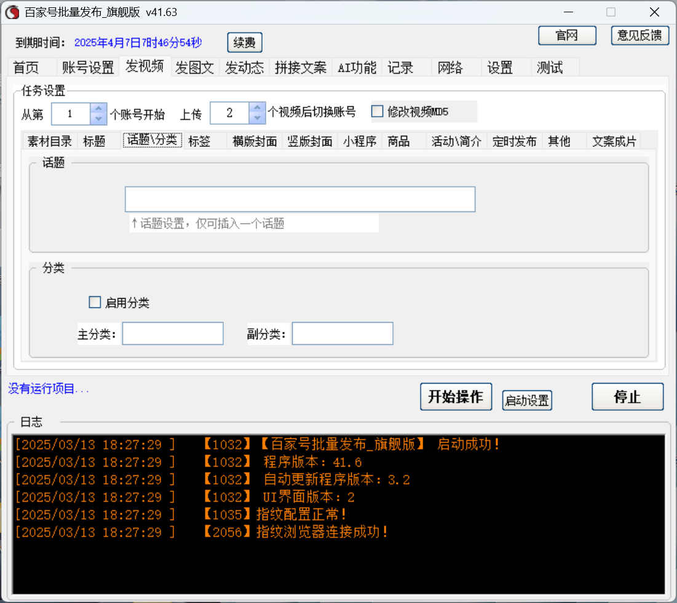Click the upload count field showing 2
Viewport: 677px width, 603px height.
pos(230,113)
